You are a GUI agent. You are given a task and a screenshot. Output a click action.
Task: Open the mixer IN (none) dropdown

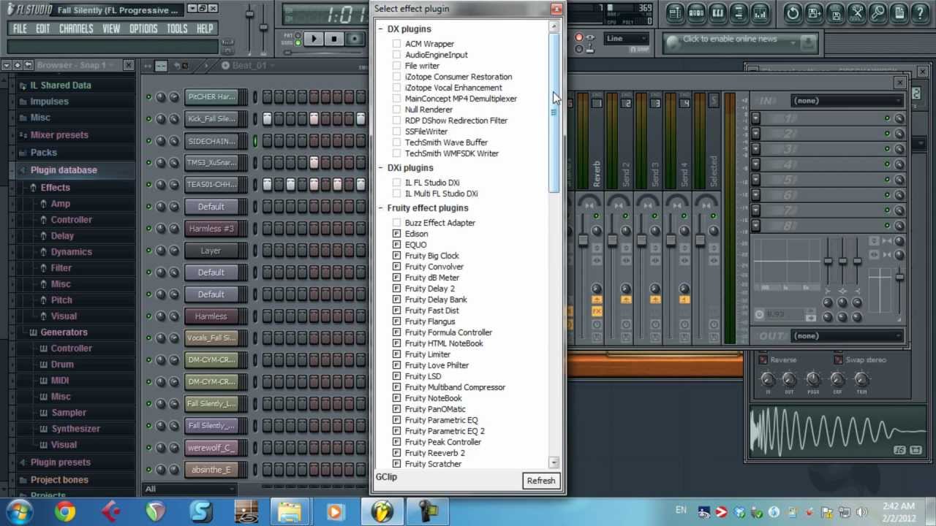(x=846, y=101)
